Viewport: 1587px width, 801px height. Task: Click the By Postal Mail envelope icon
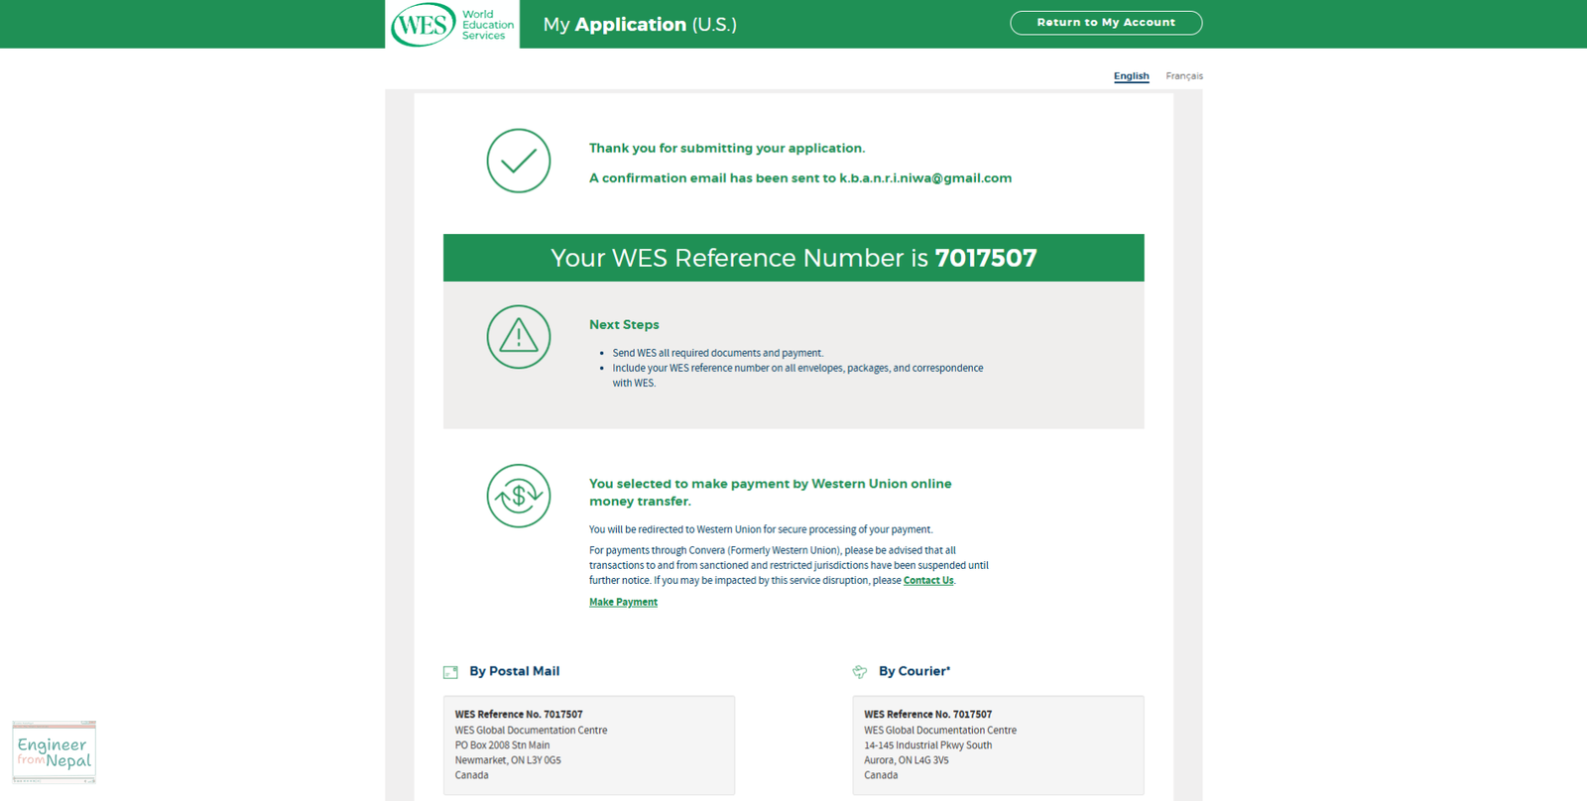click(x=450, y=672)
